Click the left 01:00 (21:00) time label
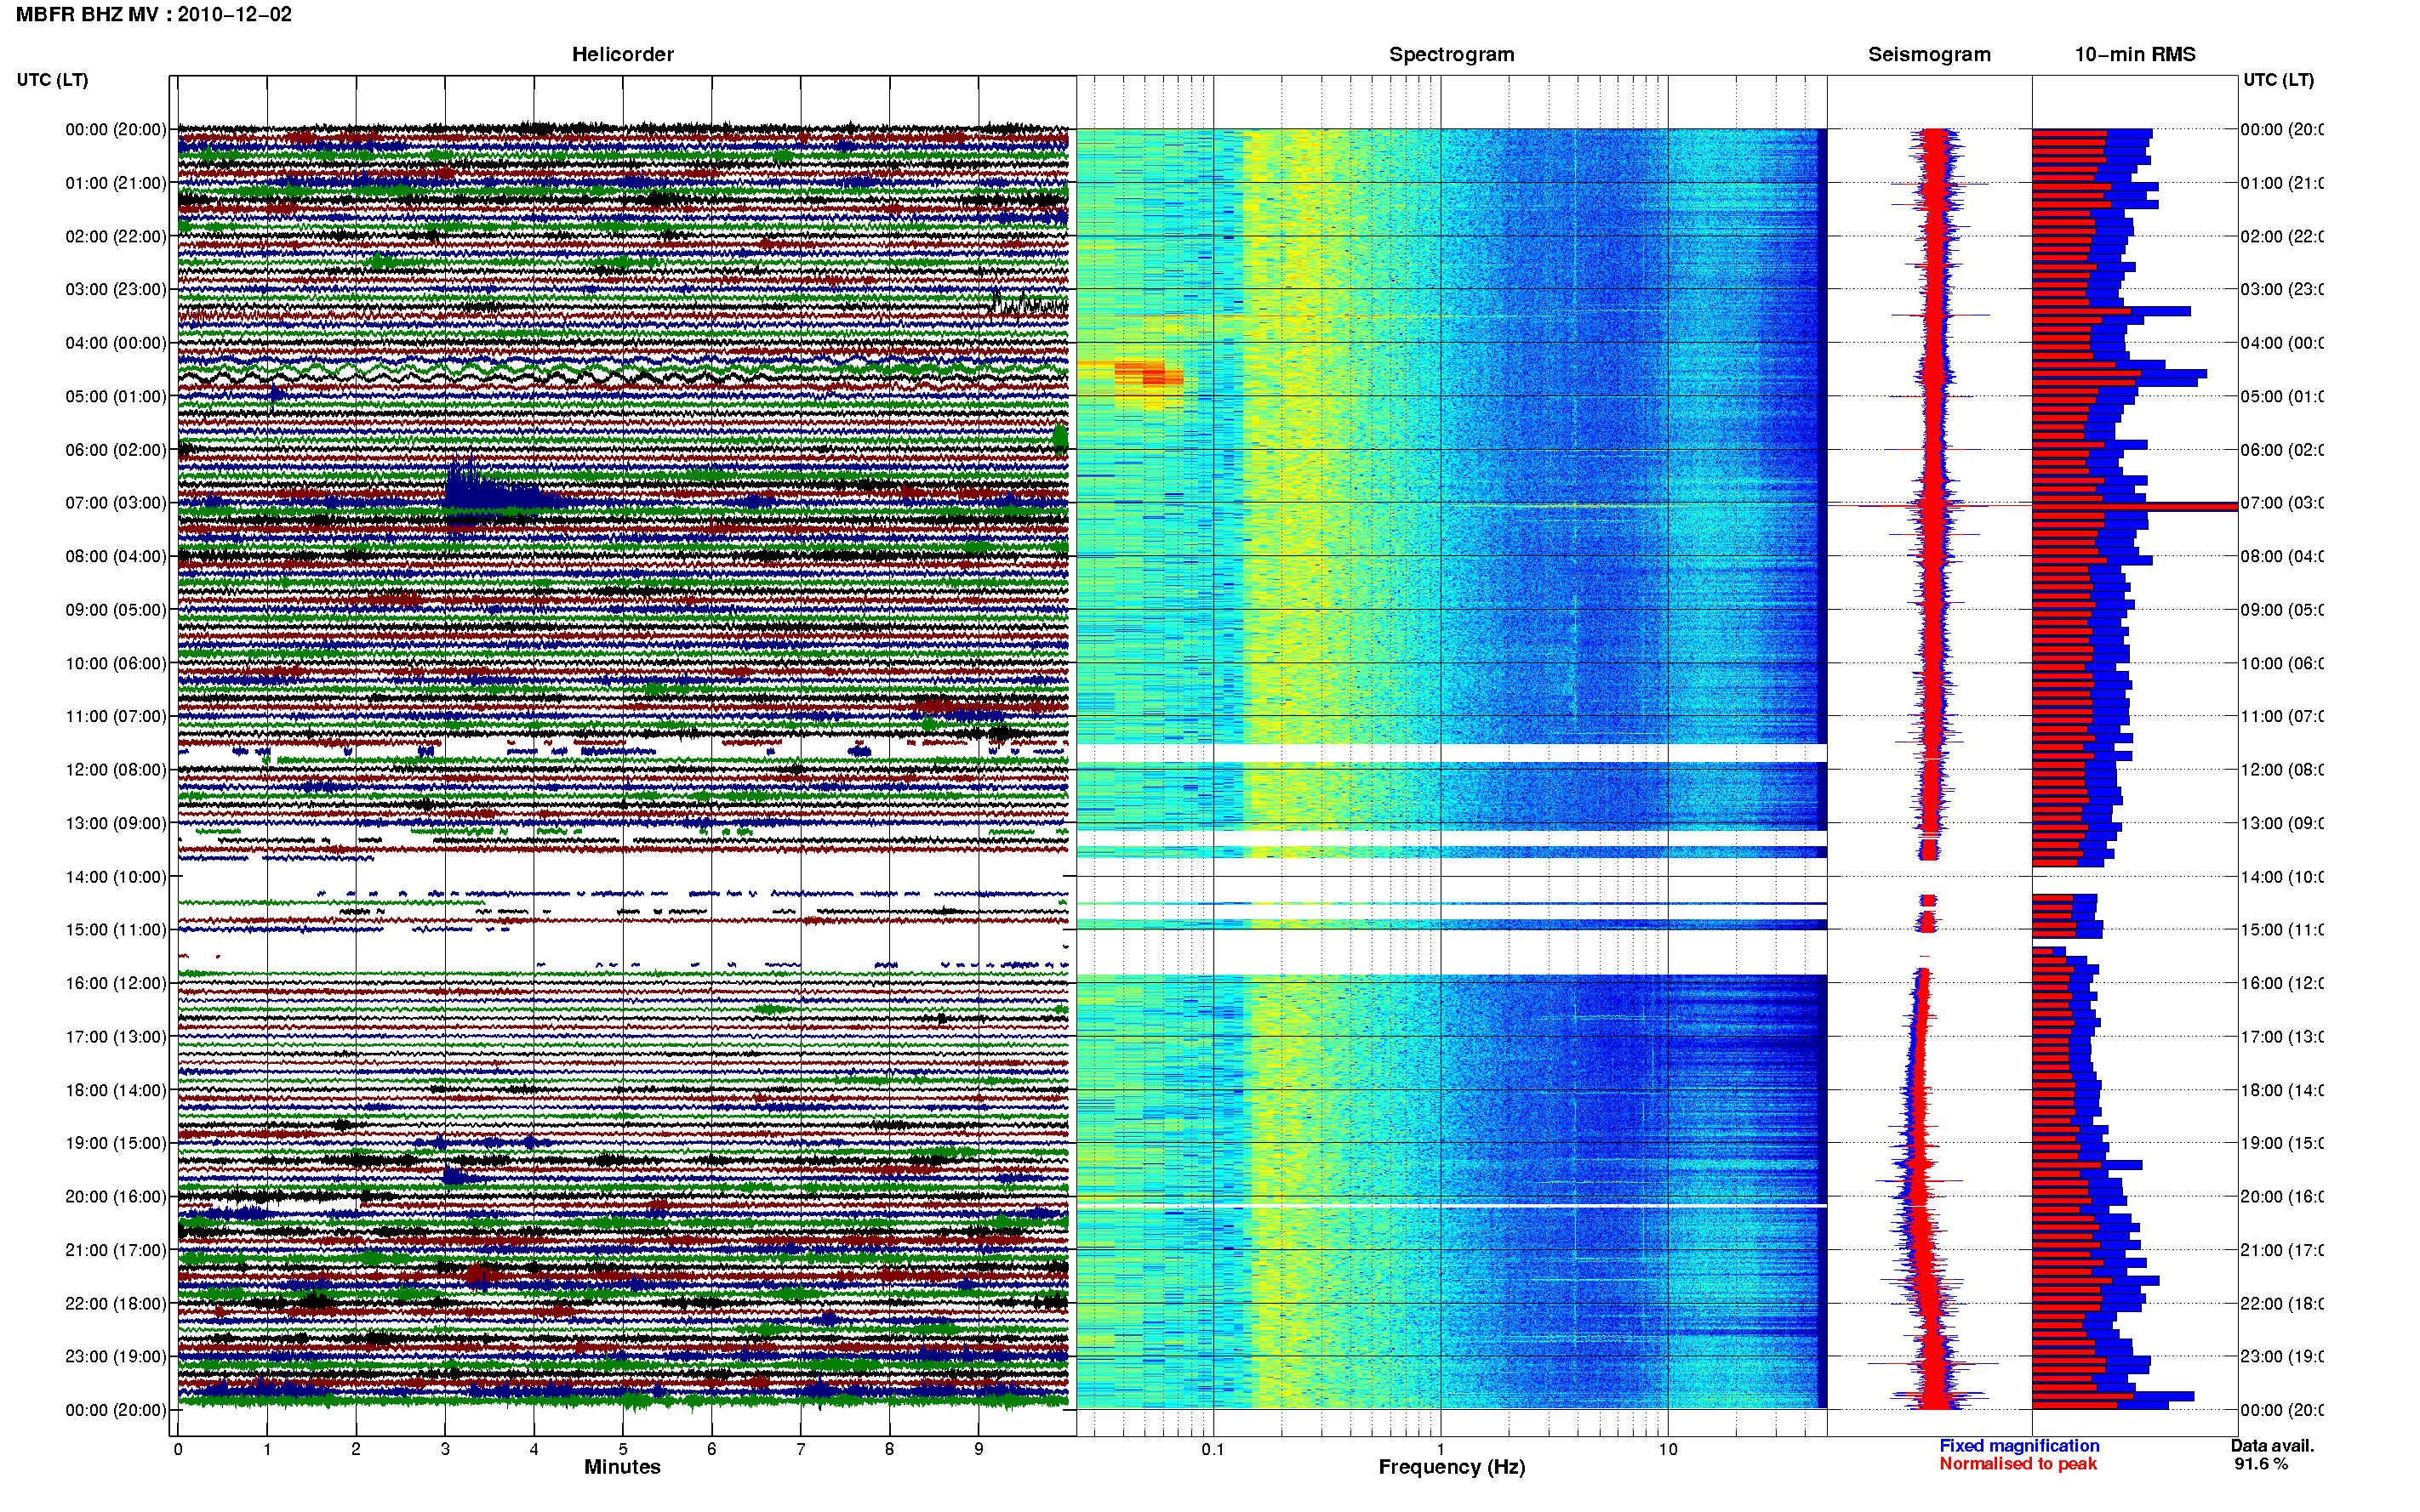Viewport: 2420px width, 1512px height. (x=116, y=183)
